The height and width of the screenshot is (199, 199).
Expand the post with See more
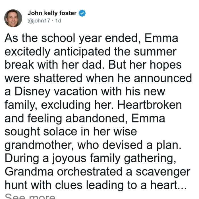coord(30,196)
